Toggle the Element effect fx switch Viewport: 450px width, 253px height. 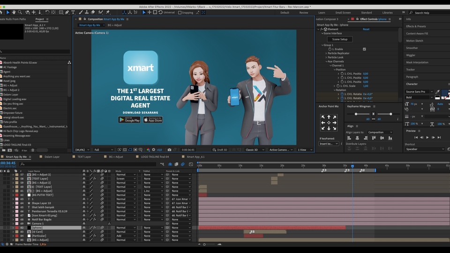(x=322, y=29)
